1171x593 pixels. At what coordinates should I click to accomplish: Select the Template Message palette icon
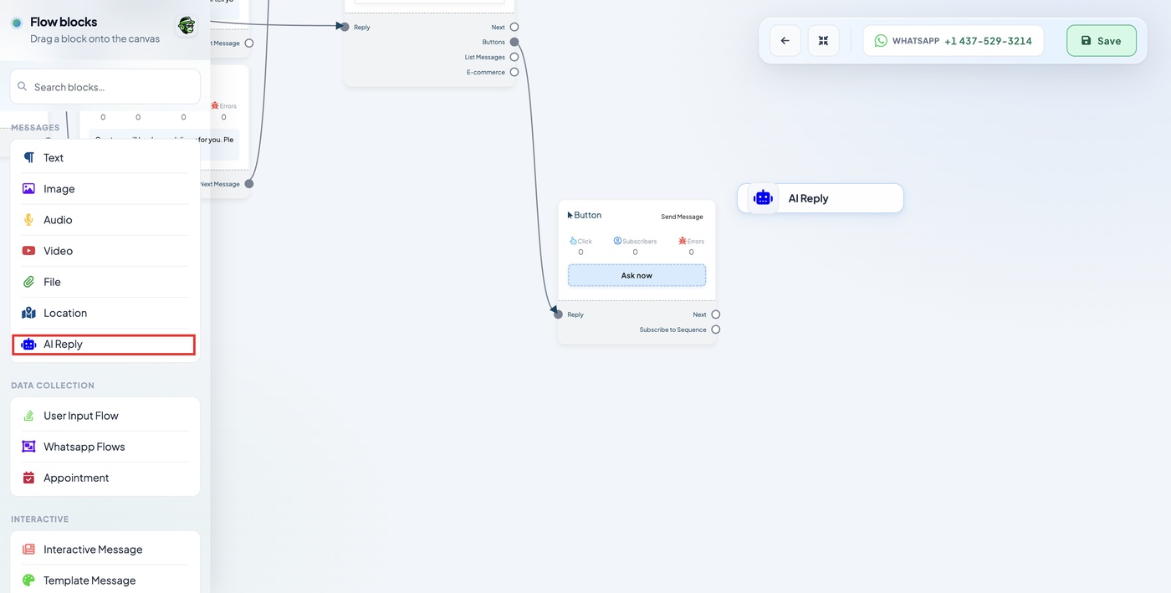pyautogui.click(x=28, y=580)
